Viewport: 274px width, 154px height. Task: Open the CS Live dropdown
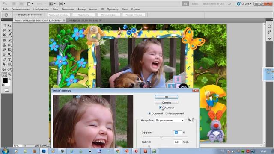tap(244, 4)
